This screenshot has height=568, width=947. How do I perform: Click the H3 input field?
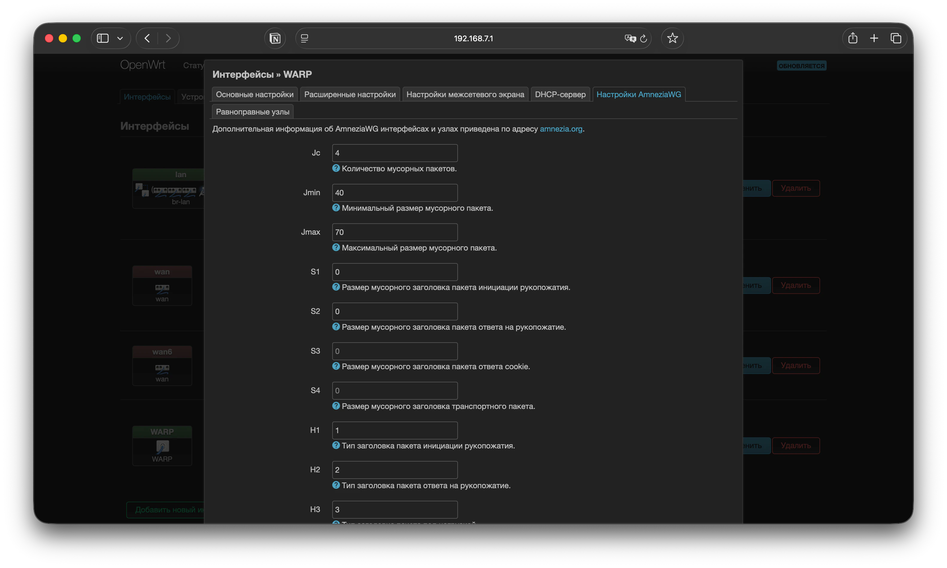point(394,509)
